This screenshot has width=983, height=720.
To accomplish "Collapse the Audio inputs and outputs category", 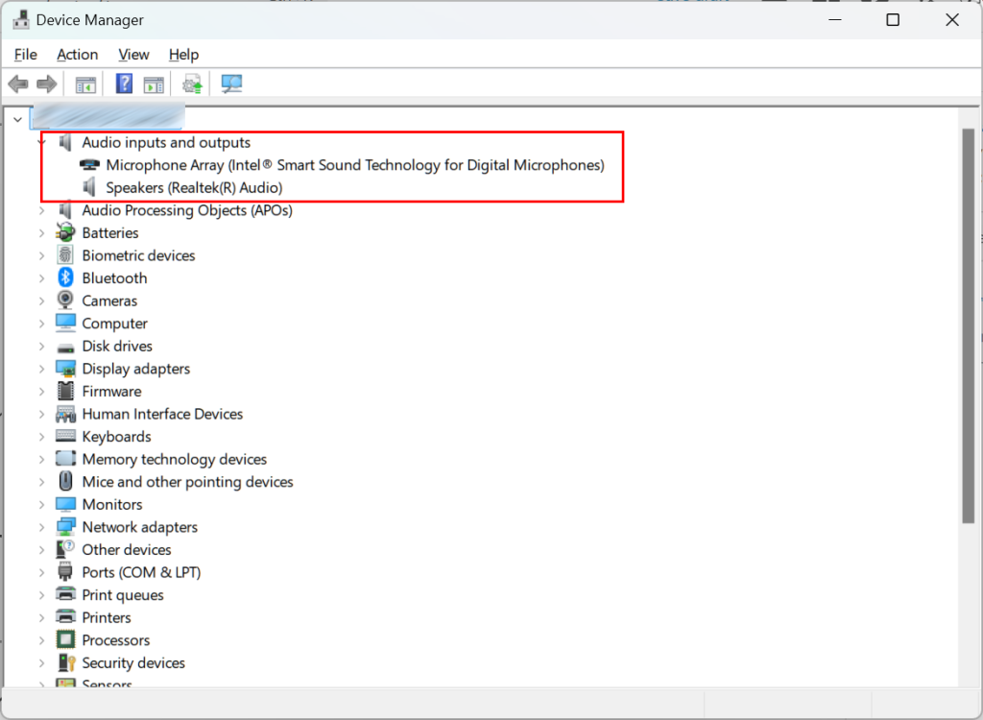I will 41,143.
